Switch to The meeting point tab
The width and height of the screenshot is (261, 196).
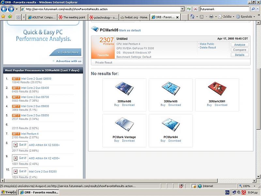[72, 17]
